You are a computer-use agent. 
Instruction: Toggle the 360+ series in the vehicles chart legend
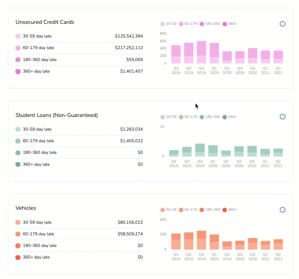[230, 210]
